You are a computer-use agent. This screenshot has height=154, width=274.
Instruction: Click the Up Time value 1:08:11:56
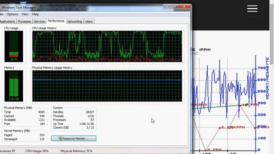pos(86,124)
